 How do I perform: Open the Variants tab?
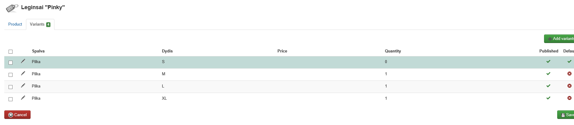[40, 24]
